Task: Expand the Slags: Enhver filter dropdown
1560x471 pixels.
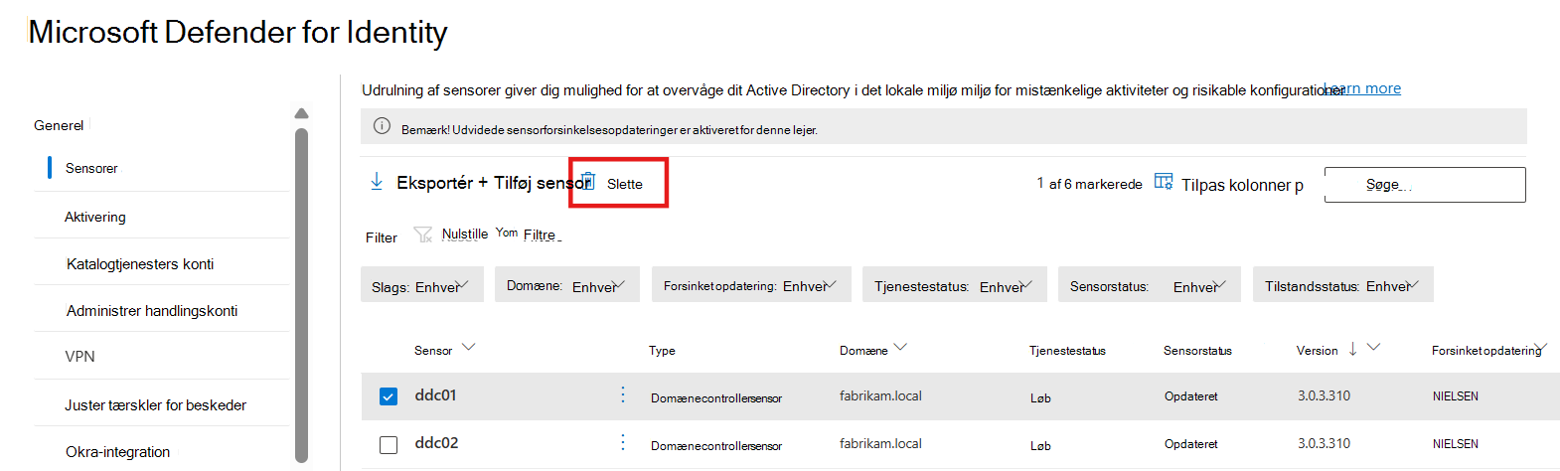Action: click(422, 285)
